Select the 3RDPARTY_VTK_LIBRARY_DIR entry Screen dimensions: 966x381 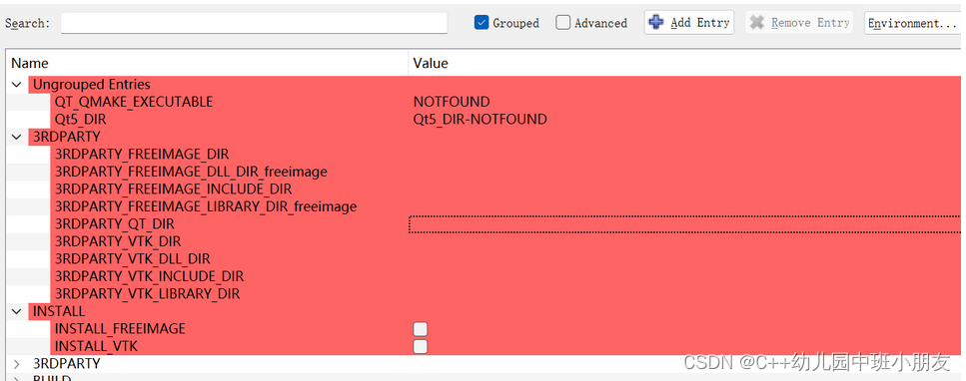tap(147, 293)
